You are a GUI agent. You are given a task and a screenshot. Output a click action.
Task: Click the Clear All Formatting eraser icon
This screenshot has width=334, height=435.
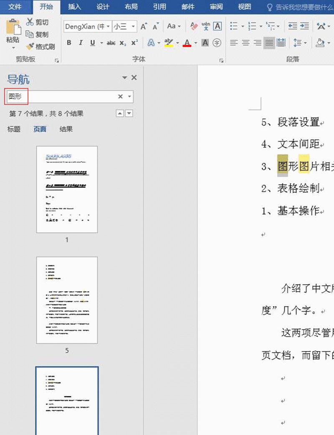[x=195, y=25]
